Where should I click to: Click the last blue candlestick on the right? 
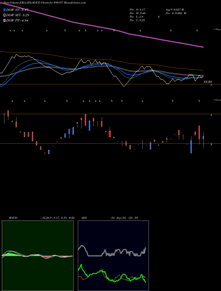click(203, 138)
